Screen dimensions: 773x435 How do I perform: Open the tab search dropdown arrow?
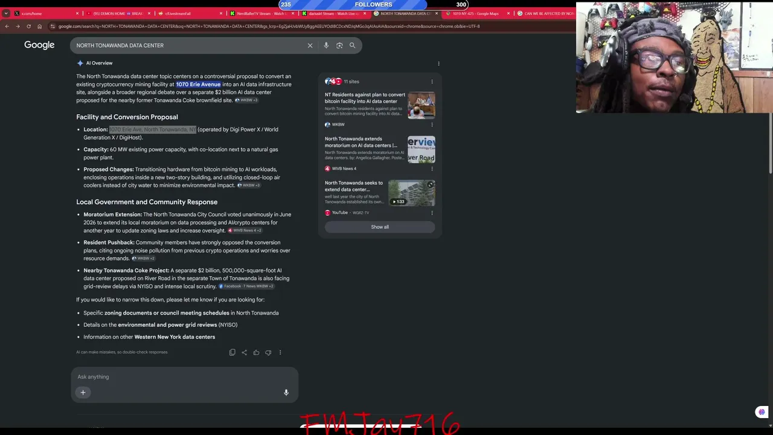(6, 13)
